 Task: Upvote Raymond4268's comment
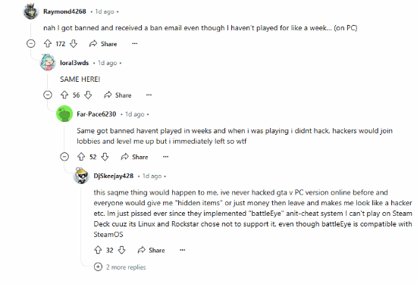tap(48, 44)
